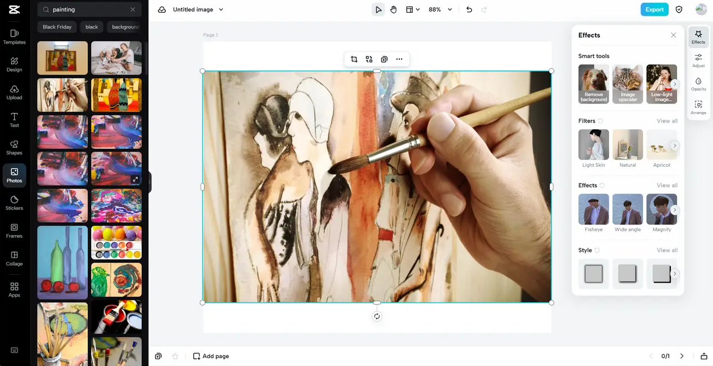This screenshot has height=366, width=713.
Task: Open more options in floating toolbar
Action: coord(399,59)
